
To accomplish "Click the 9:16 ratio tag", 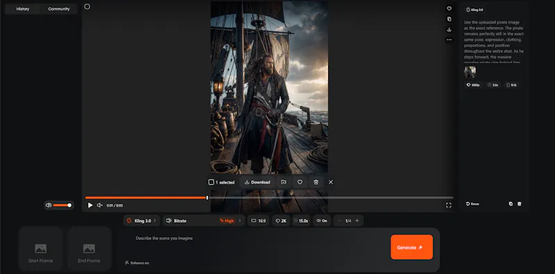I will pyautogui.click(x=511, y=85).
